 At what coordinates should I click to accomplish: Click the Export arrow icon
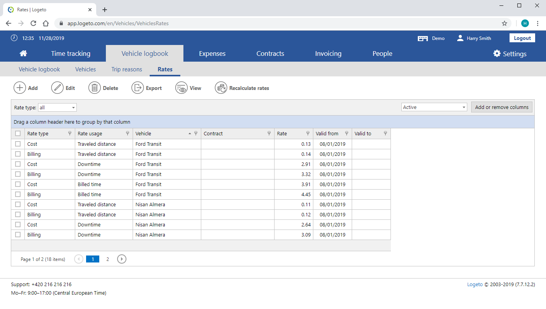point(138,88)
